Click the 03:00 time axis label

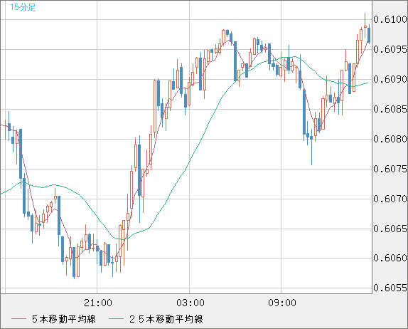pos(190,303)
